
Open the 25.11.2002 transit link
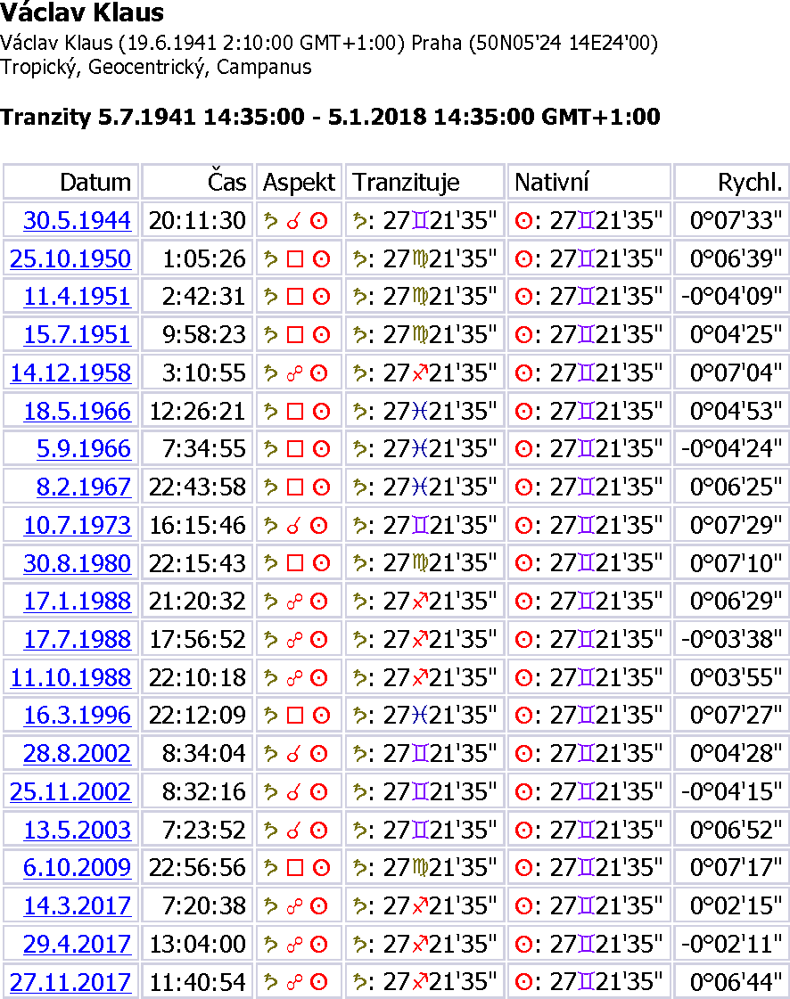click(x=70, y=790)
